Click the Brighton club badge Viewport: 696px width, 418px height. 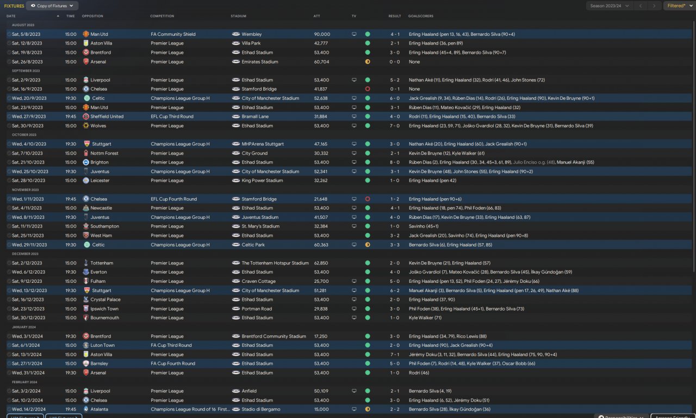click(86, 162)
